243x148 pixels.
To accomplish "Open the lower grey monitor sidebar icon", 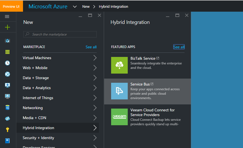I will click(x=7, y=96).
